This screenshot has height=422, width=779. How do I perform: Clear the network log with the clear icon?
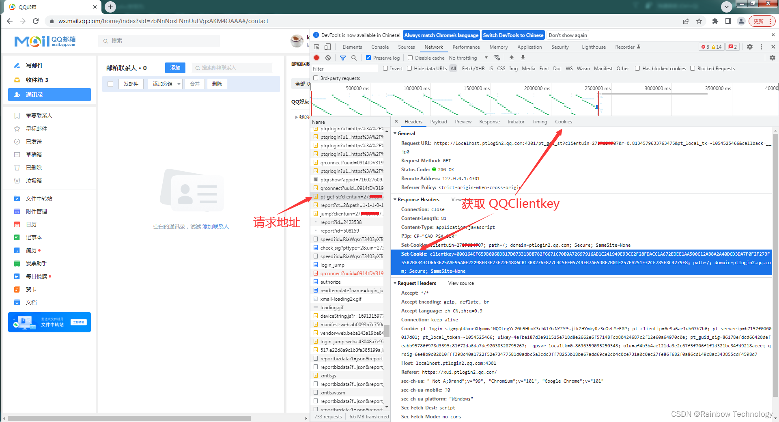[x=328, y=58]
